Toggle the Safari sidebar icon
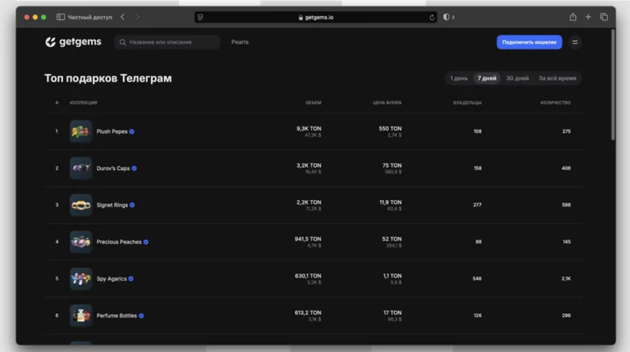630x352 pixels. pyautogui.click(x=61, y=17)
